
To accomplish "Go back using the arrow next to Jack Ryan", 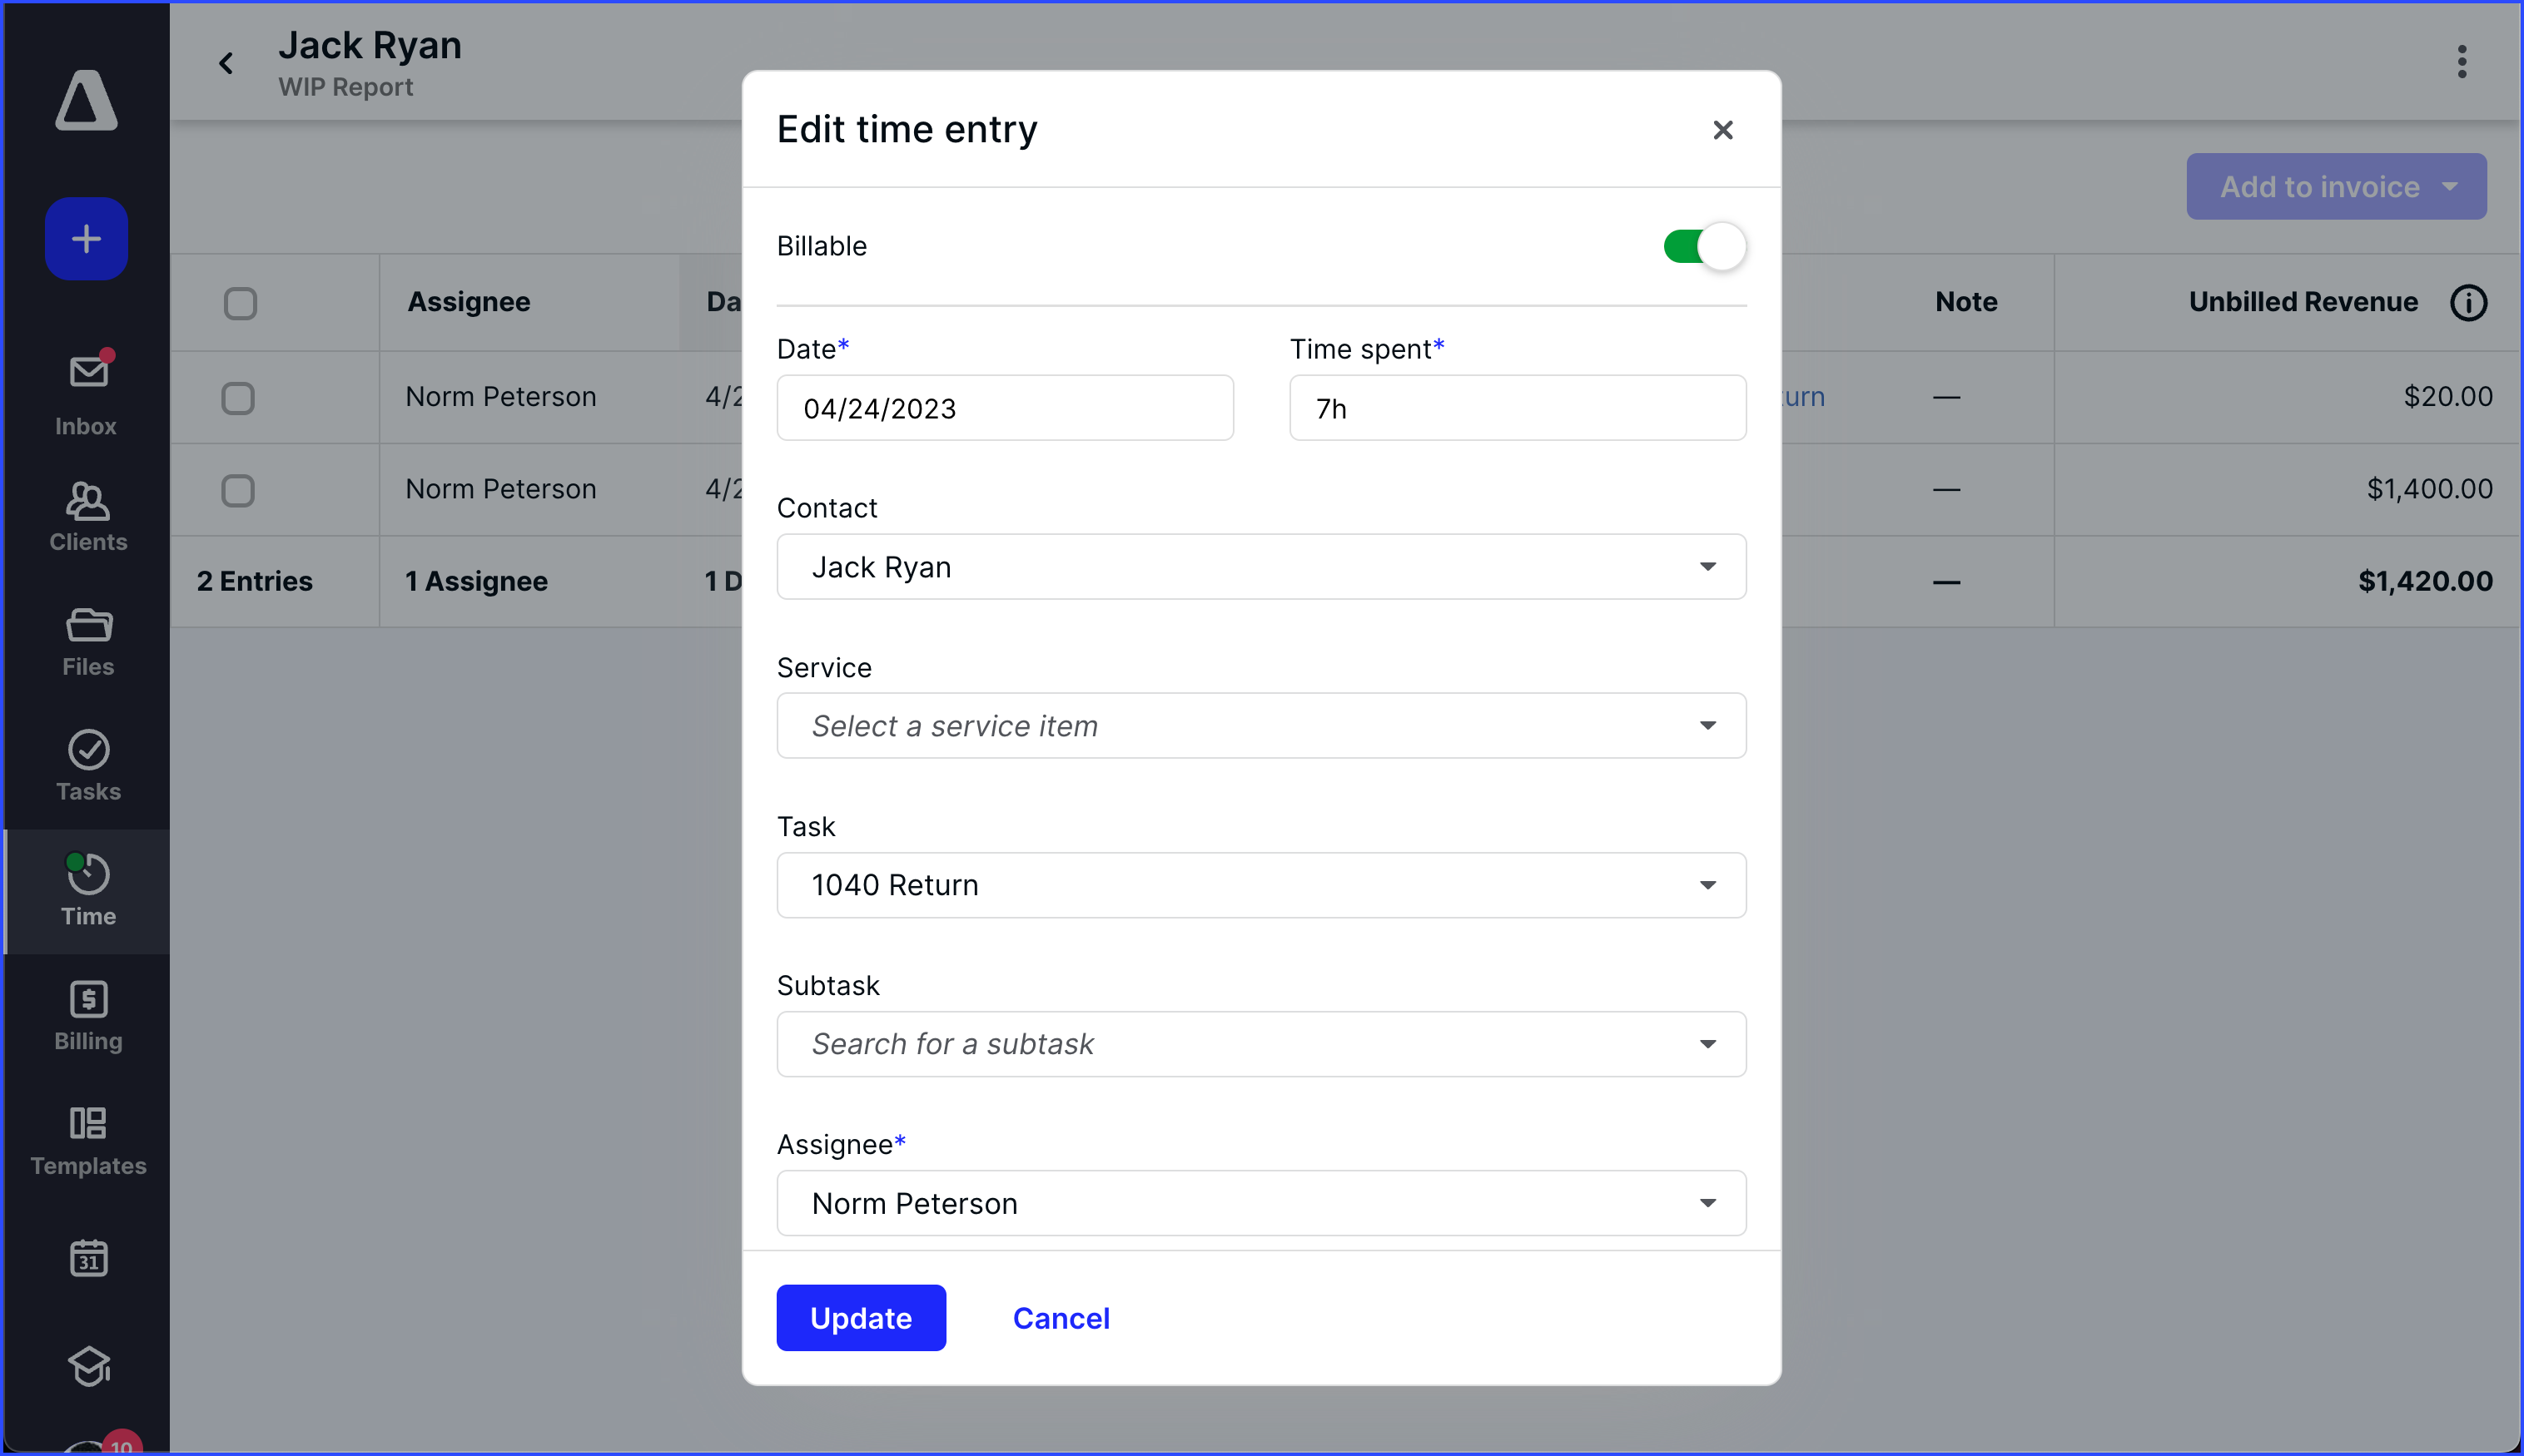I will [x=226, y=62].
